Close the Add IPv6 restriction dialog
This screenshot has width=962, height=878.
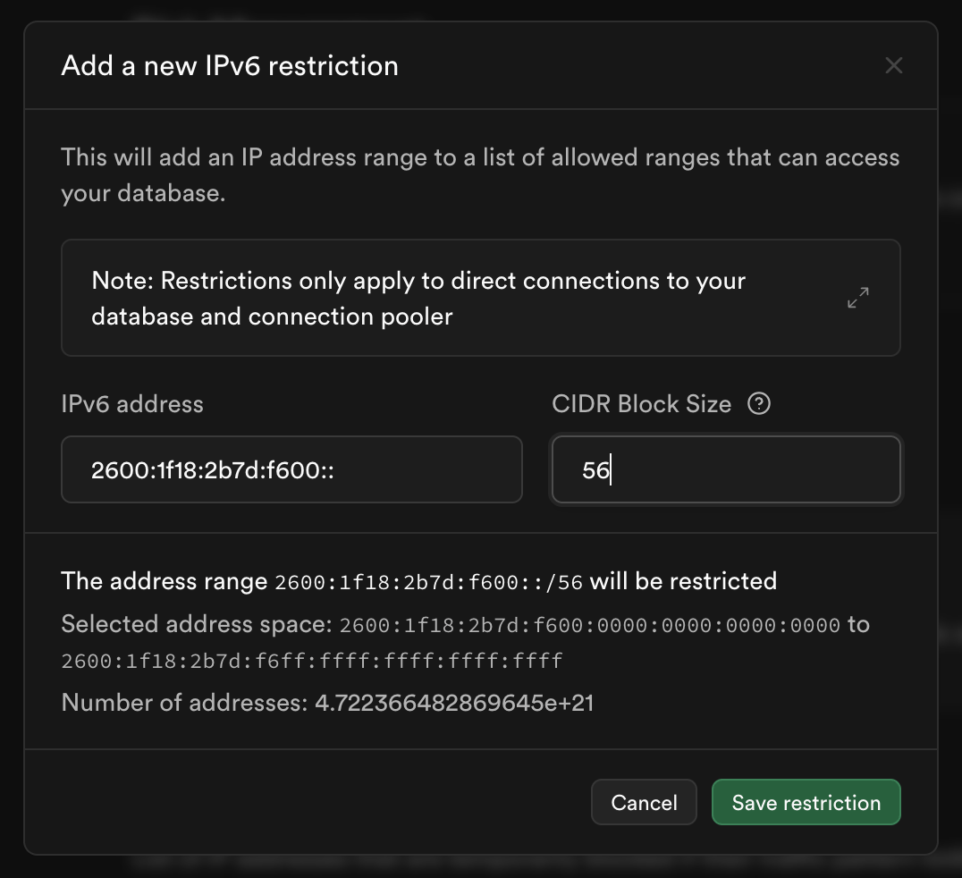(893, 65)
